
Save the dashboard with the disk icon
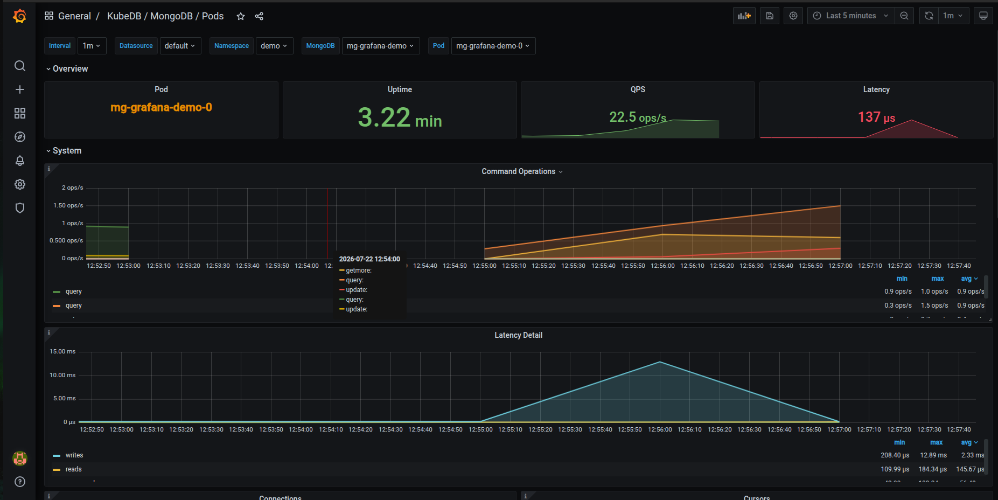[x=770, y=16]
